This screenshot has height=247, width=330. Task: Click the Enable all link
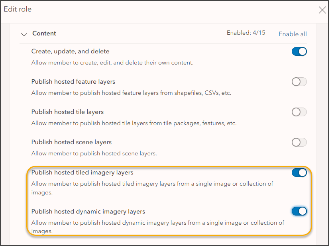293,34
